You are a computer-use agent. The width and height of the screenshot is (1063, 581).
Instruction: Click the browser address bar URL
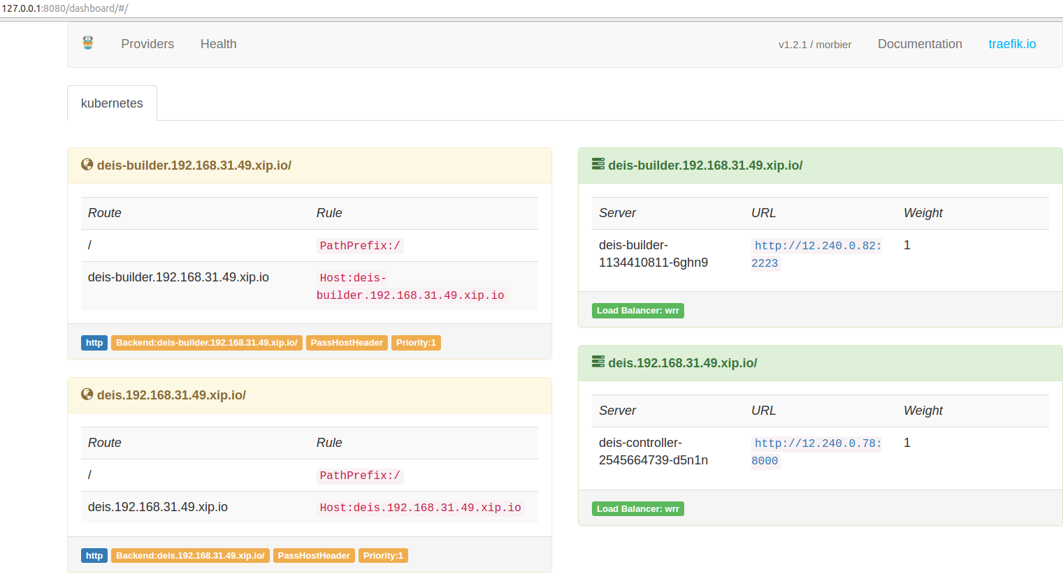click(66, 8)
